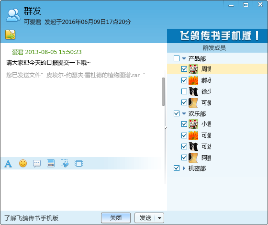Uncheck the 机密部 department checkbox

click(177, 168)
